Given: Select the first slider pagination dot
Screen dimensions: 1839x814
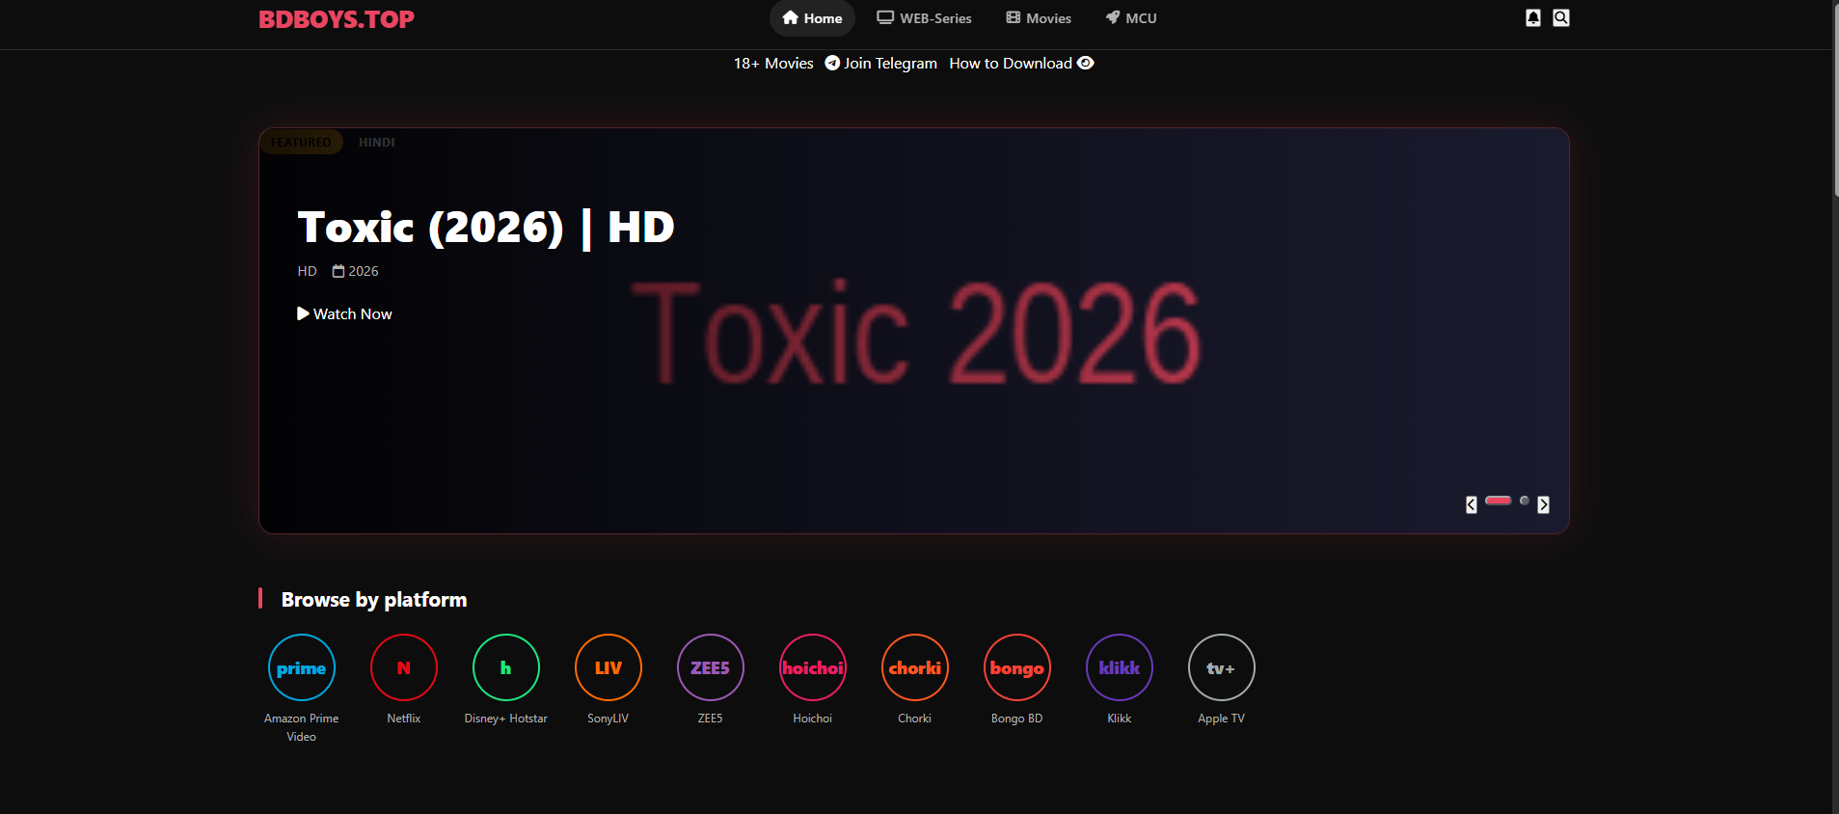Looking at the screenshot, I should [x=1499, y=501].
